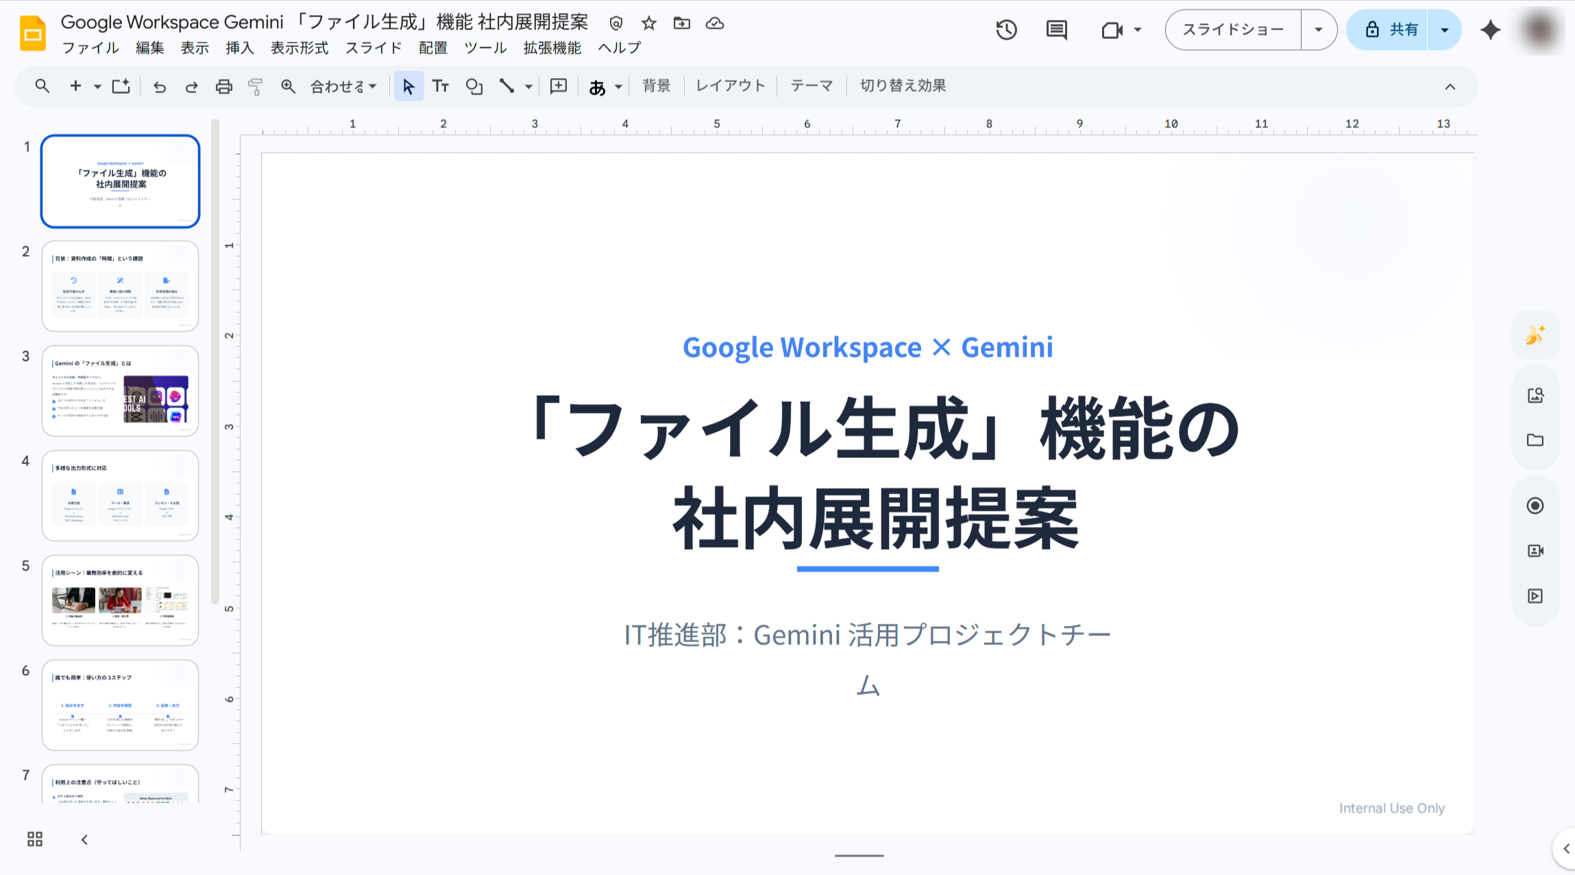
Task: Open the shape insertion tool
Action: (474, 86)
